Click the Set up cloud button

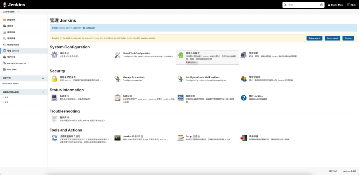[x=332, y=38]
